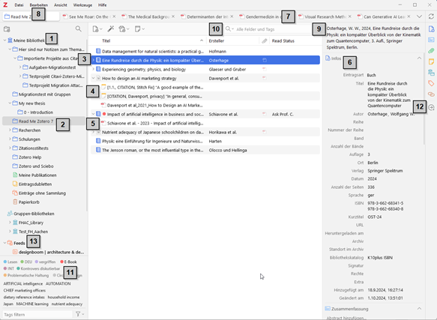Viewport: 437px width, 320px height.
Task: Collapse the Feeds section
Action: click(4, 243)
